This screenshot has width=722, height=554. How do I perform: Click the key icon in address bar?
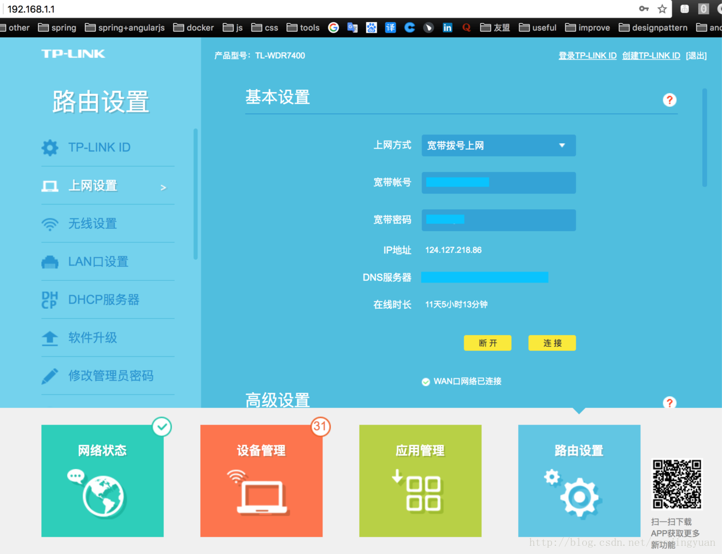(643, 9)
